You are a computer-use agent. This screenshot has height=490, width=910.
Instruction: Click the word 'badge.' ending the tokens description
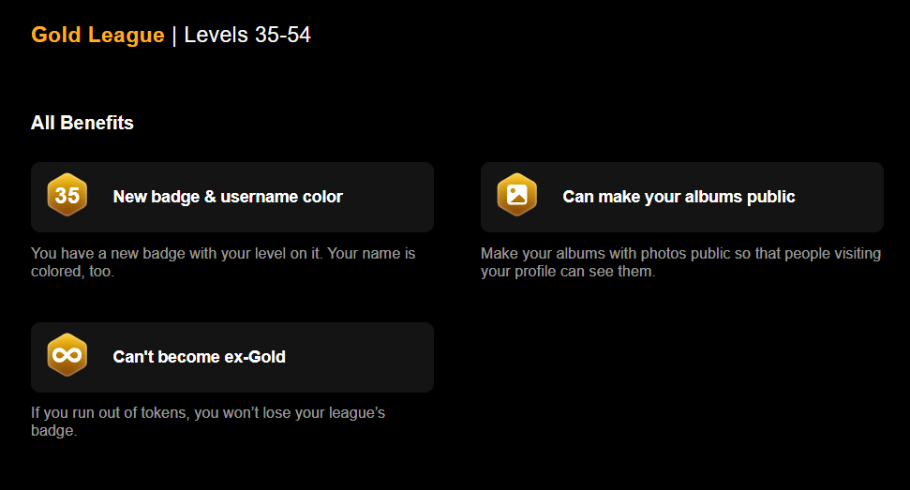click(54, 431)
